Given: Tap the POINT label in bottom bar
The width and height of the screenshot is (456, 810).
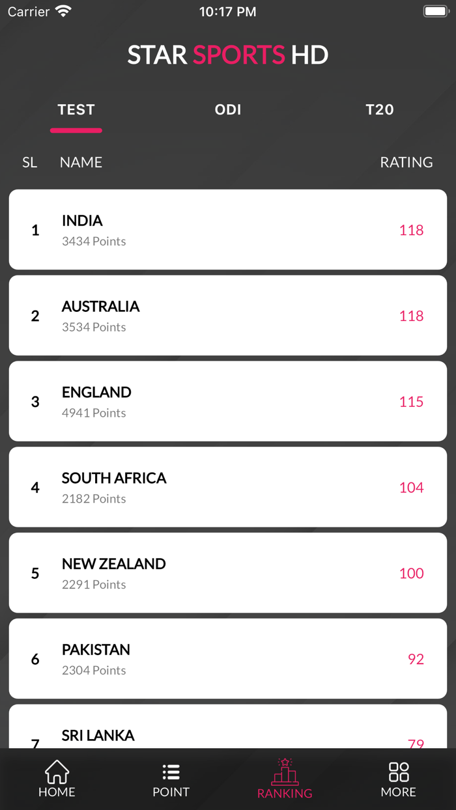Looking at the screenshot, I should tap(171, 792).
